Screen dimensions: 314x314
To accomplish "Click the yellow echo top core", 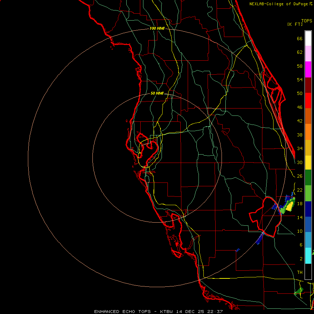I will (x=290, y=206).
